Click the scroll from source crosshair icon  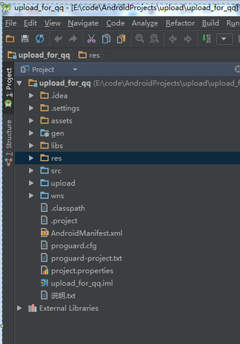pos(237,69)
